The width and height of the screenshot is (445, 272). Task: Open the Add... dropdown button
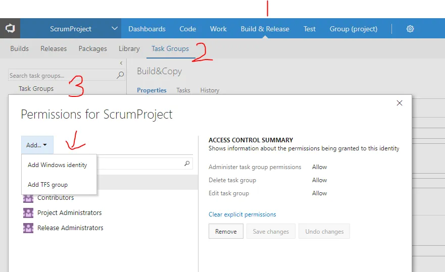click(x=37, y=145)
